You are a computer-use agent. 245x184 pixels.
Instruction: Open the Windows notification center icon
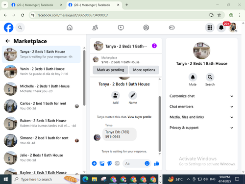point(237,179)
